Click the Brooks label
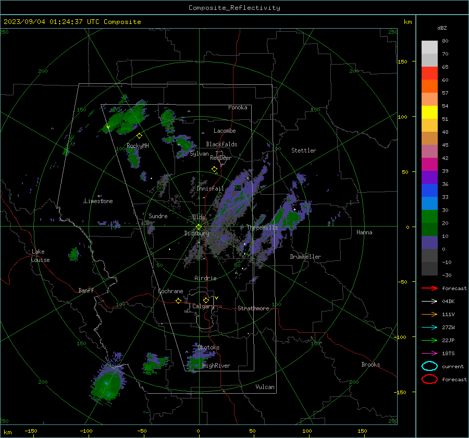The width and height of the screenshot is (469, 438). point(371,365)
